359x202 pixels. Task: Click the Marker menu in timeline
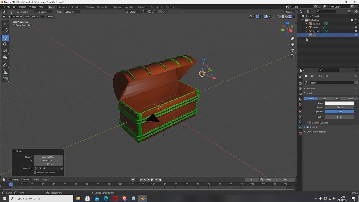pyautogui.click(x=45, y=180)
